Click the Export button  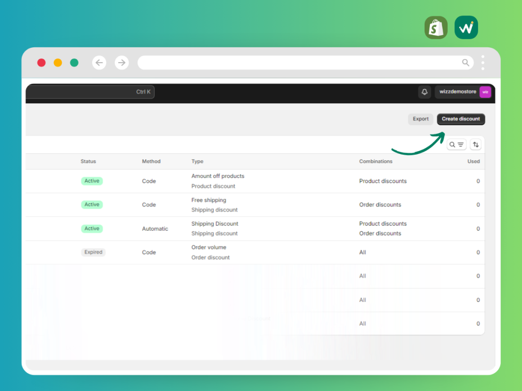coord(421,119)
